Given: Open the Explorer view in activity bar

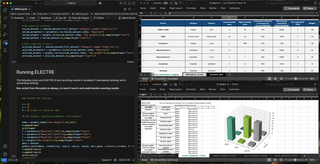Looking at the screenshot, I should 5,10.
